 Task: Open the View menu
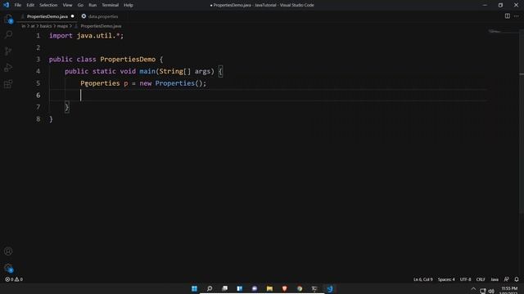[x=67, y=5]
